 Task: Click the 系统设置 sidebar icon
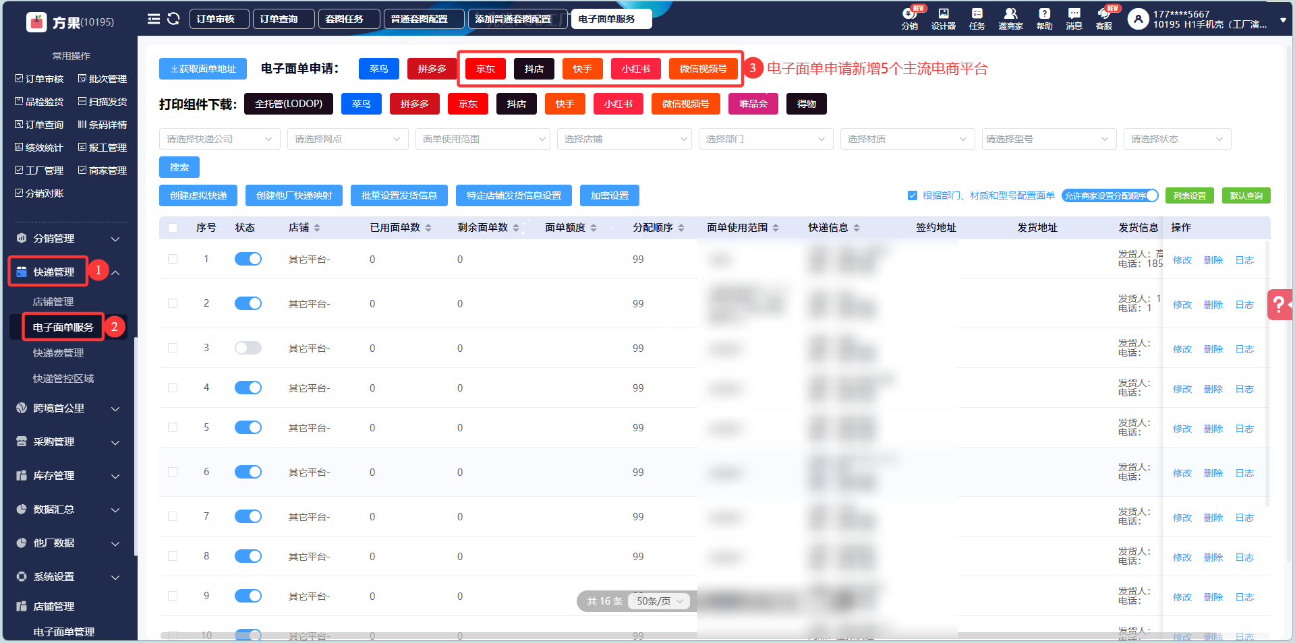coord(22,577)
